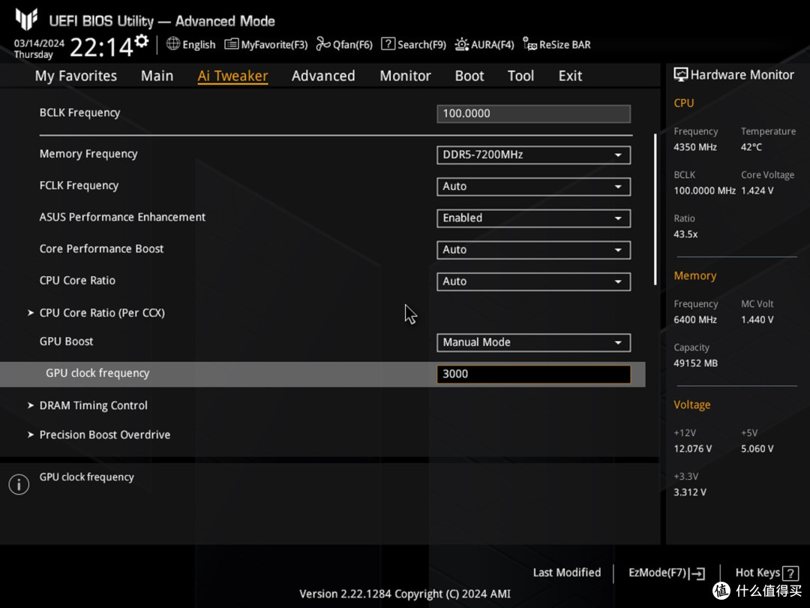The image size is (810, 608).
Task: Open language selection via the globe icon
Action: click(x=173, y=44)
